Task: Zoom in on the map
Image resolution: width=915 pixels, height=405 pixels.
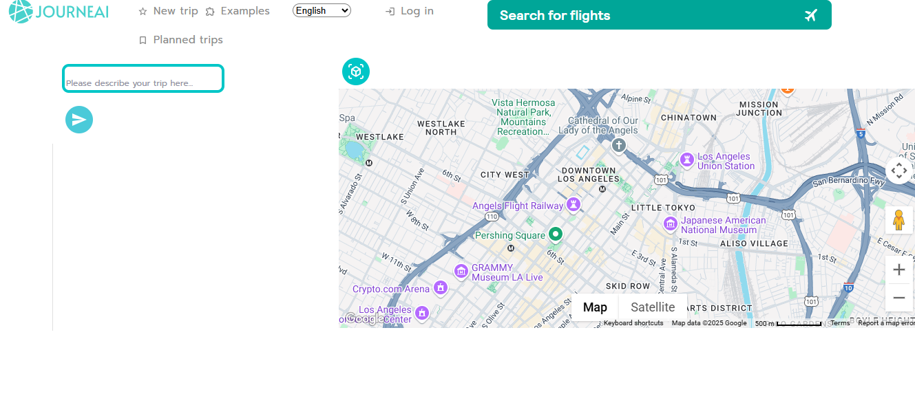Action: coord(898,270)
